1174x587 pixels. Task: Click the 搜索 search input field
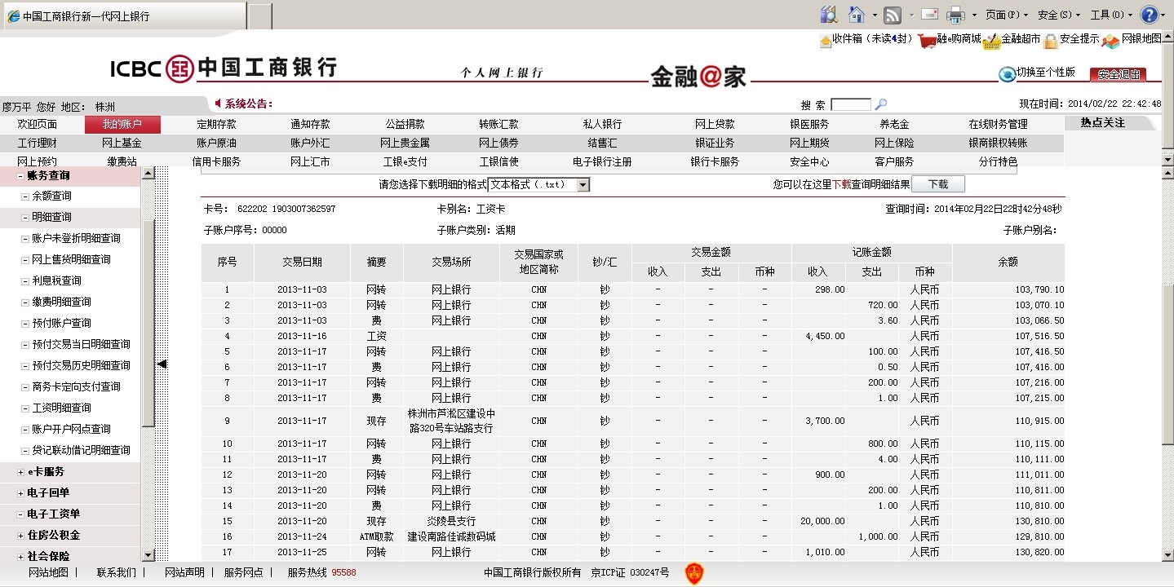[851, 104]
